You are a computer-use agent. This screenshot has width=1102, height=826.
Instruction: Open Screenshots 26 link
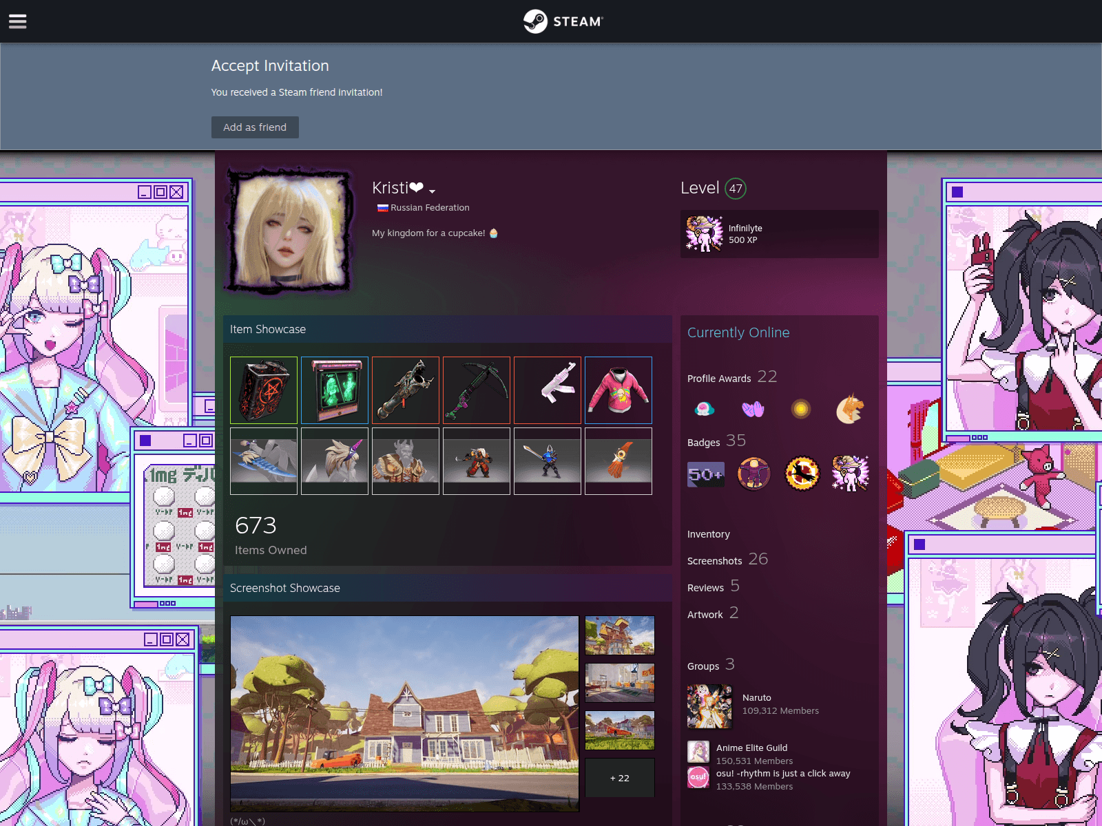click(727, 560)
